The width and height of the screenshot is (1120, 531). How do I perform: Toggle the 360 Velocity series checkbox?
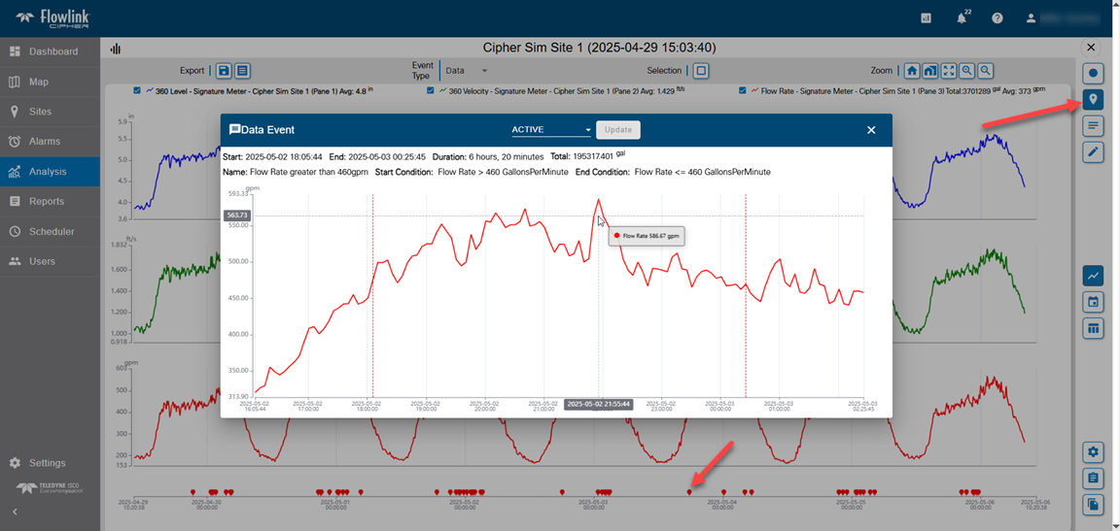coord(430,90)
